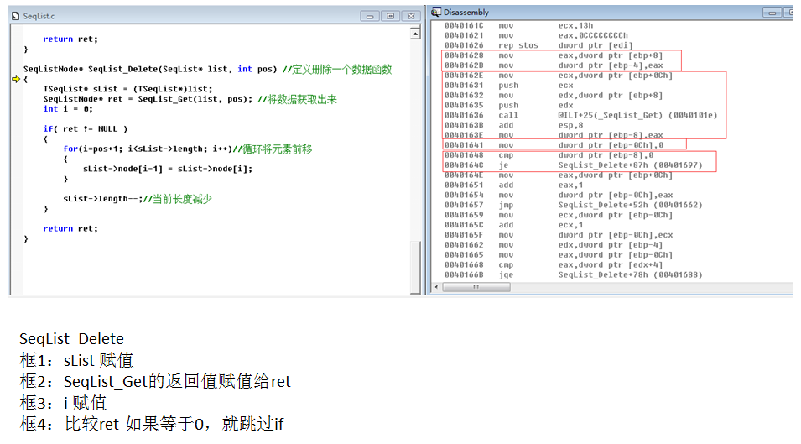
Task: Click the last 'return ret;' below the if block
Action: (x=70, y=228)
